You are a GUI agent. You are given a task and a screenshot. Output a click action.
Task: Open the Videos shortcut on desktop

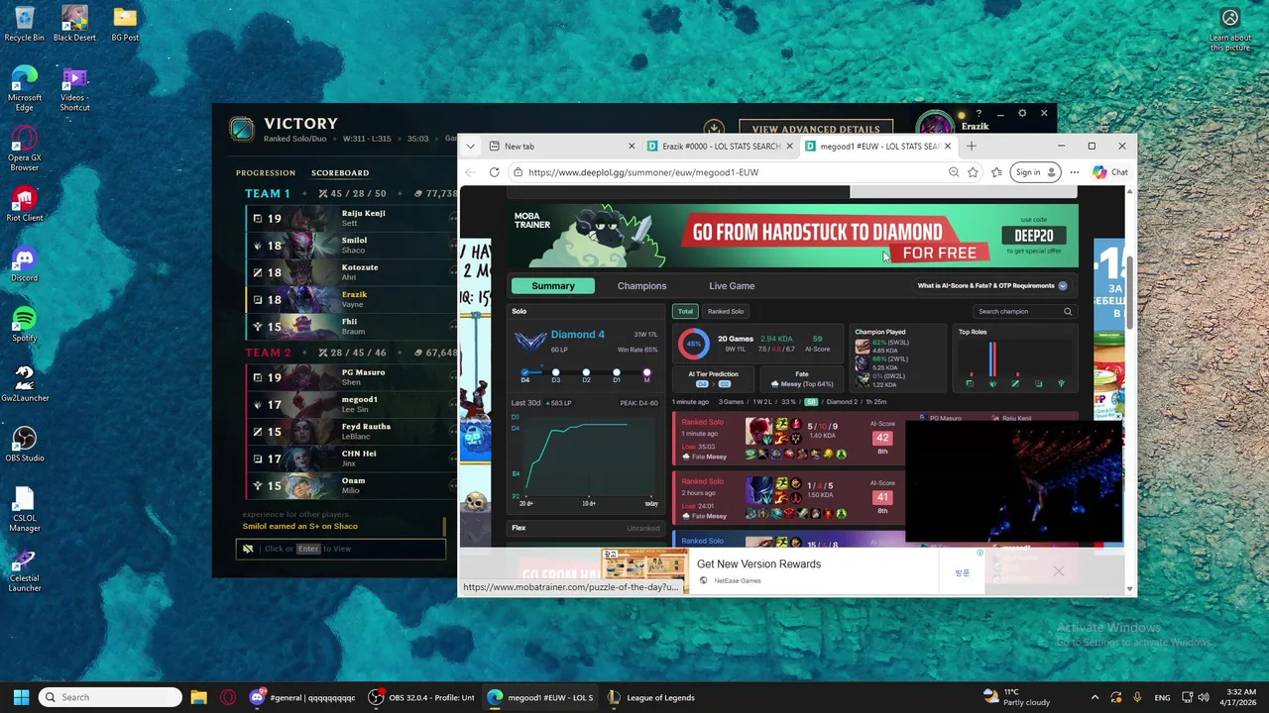point(74,89)
